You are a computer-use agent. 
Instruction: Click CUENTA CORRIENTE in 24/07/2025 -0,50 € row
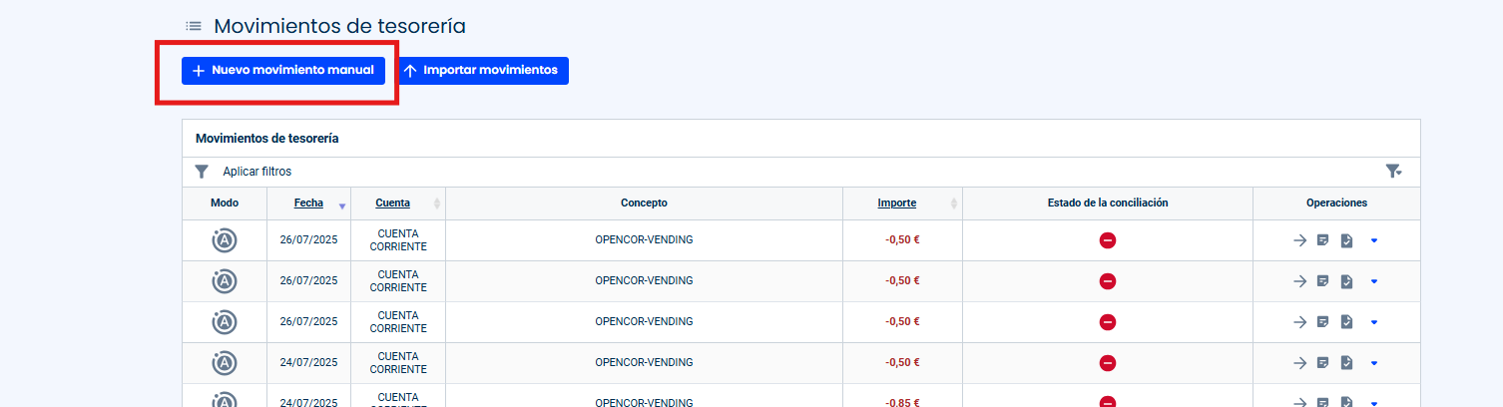coord(398,363)
